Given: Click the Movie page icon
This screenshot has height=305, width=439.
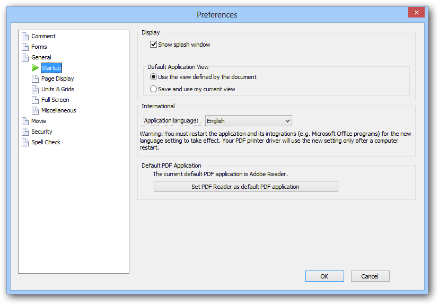Looking at the screenshot, I should pyautogui.click(x=25, y=121).
